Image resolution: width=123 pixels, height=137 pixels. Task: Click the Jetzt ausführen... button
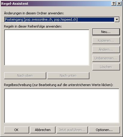coord(72,130)
